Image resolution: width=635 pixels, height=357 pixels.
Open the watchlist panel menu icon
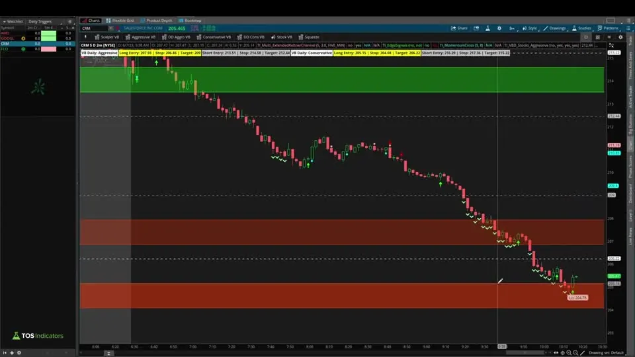[x=69, y=21]
